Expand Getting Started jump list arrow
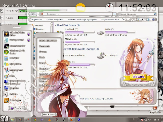 coord(29,40)
